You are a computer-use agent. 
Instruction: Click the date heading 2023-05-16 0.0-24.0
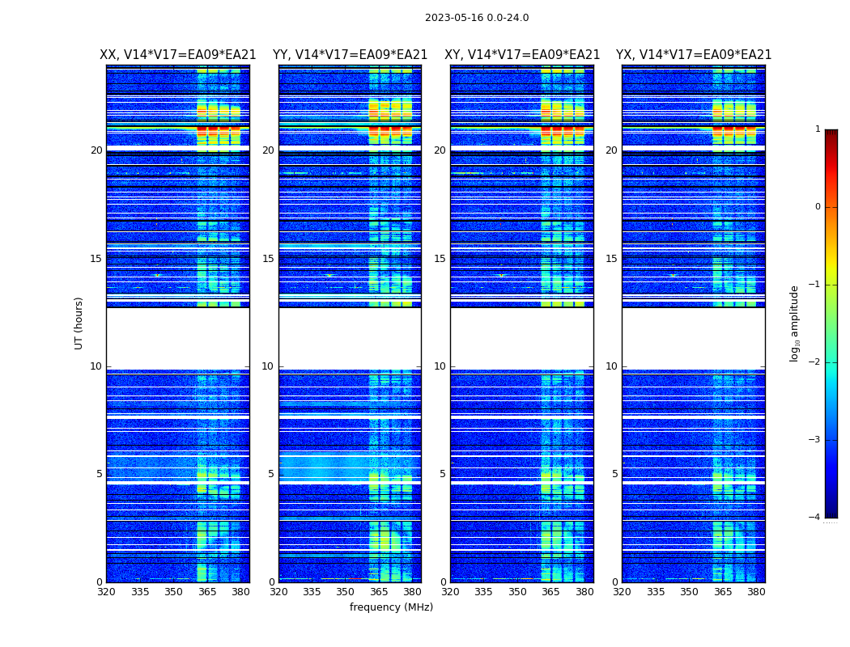pyautogui.click(x=477, y=17)
